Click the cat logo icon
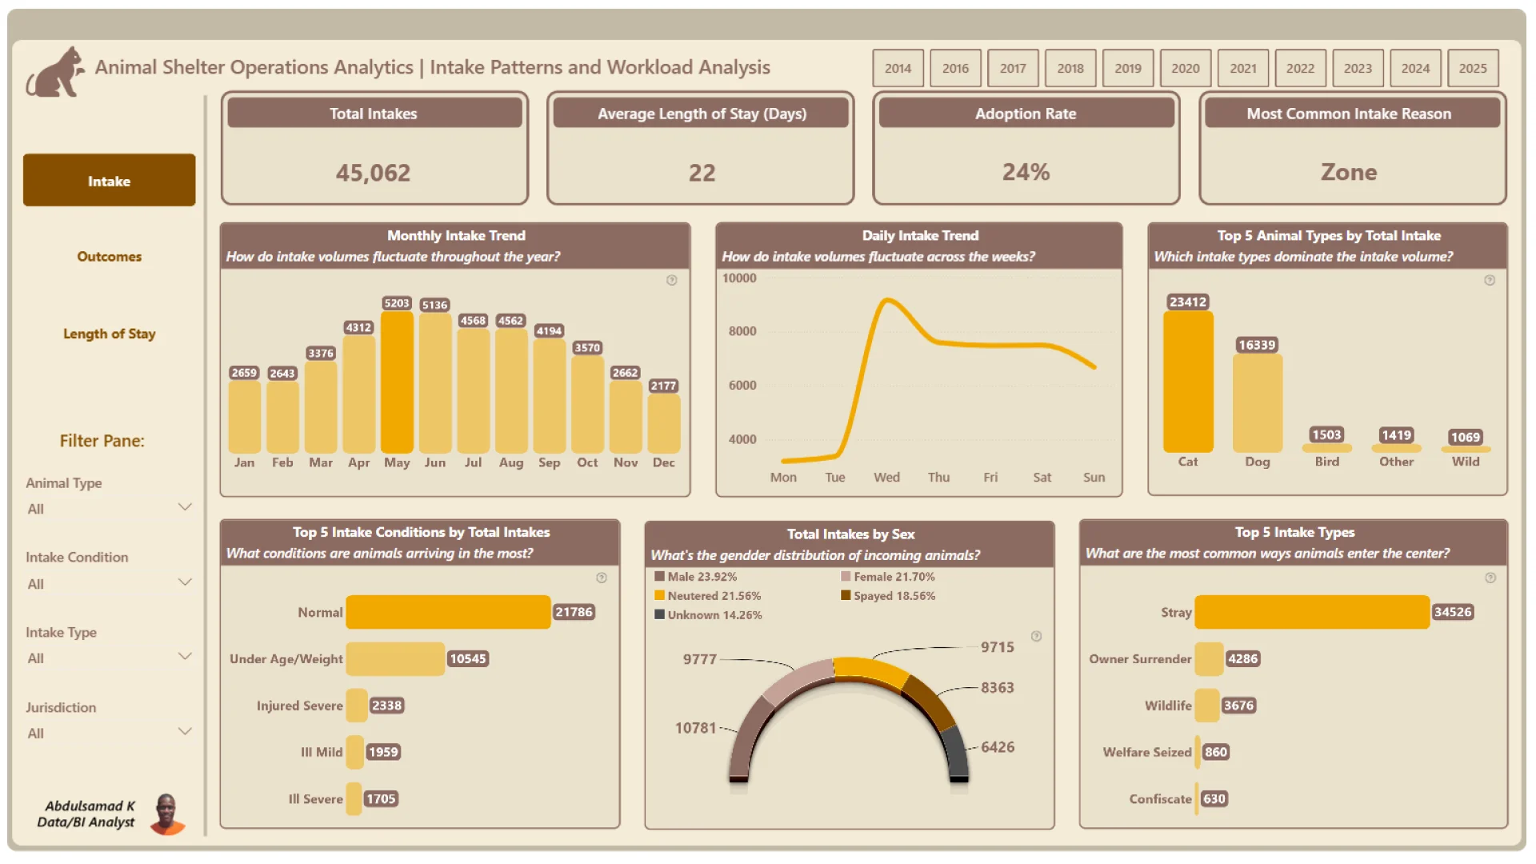Screen dimensions: 1536x864 tap(56, 72)
